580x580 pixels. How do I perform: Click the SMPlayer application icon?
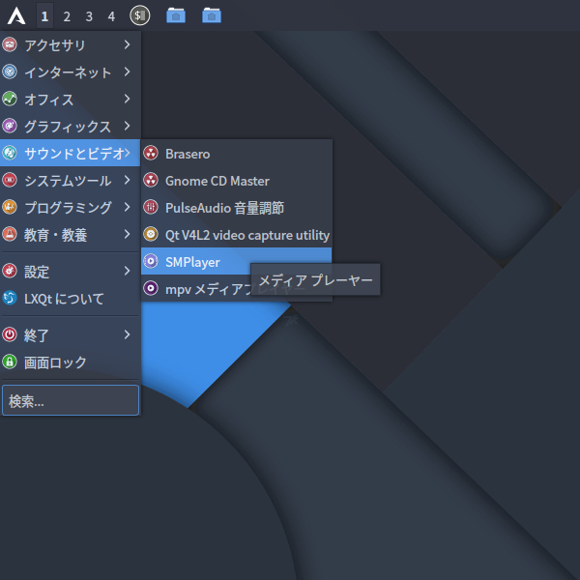coord(151,261)
